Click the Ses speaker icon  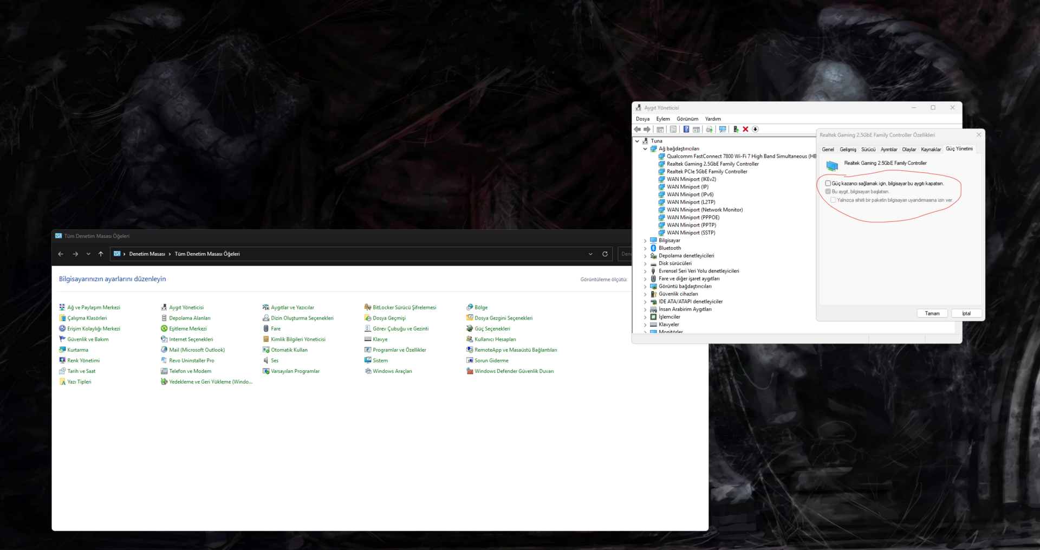[x=266, y=361]
